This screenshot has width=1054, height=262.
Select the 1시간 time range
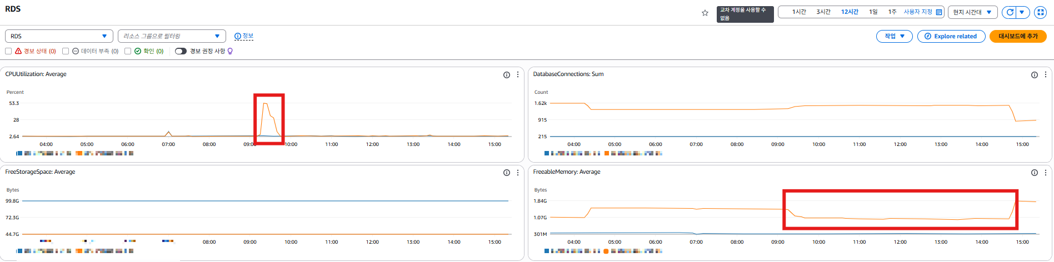coord(799,12)
